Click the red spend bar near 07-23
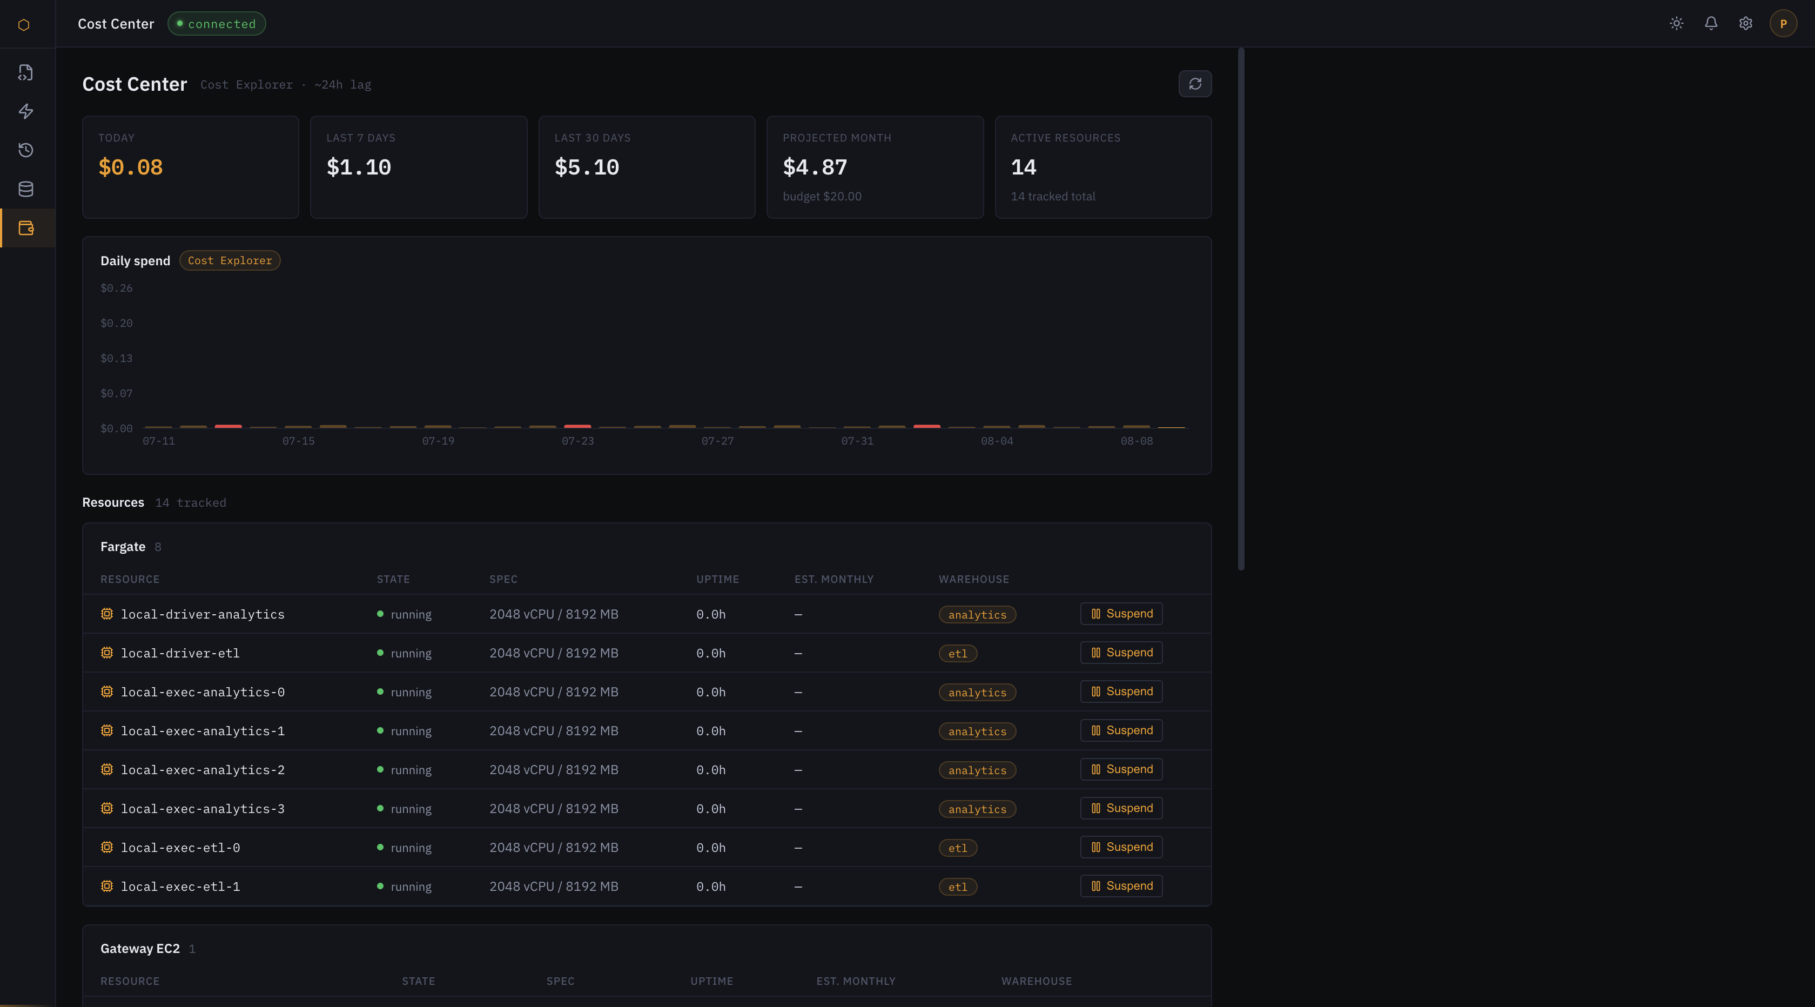The width and height of the screenshot is (1815, 1007). pyautogui.click(x=577, y=426)
